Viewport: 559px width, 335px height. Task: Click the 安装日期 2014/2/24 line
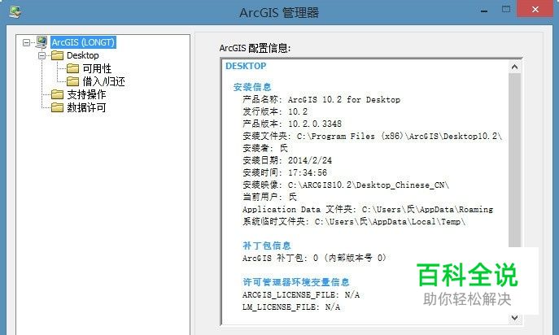(x=287, y=160)
